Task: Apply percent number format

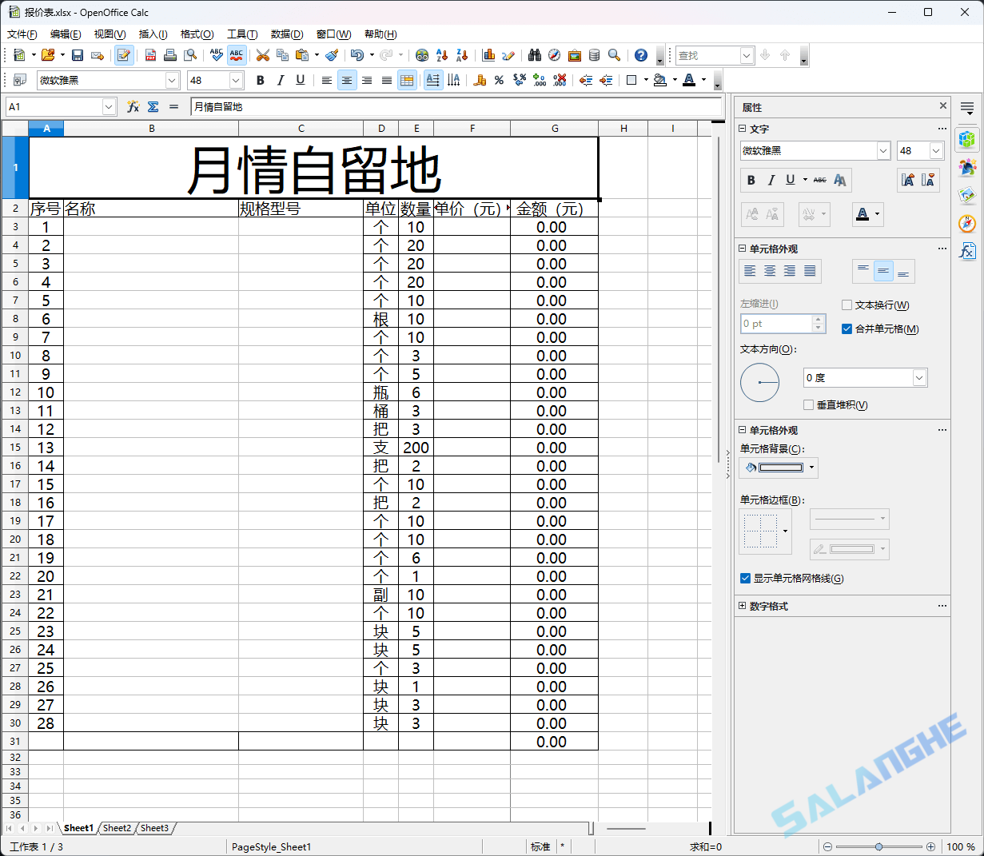Action: point(500,80)
